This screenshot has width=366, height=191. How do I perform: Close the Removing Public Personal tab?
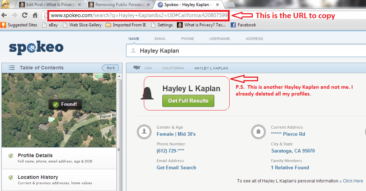(x=148, y=5)
